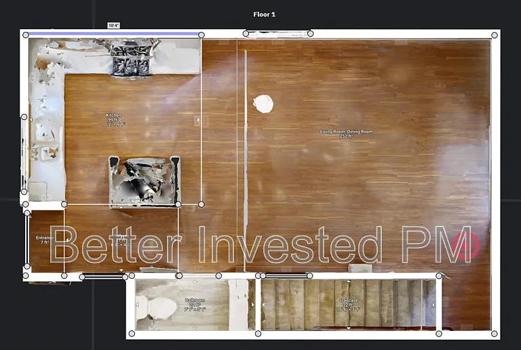Click the staircase right resize arrow
Screen dimensions: 521x350
coord(433,305)
